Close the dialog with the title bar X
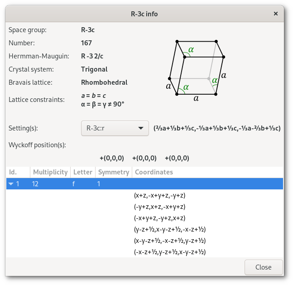 [275, 14]
